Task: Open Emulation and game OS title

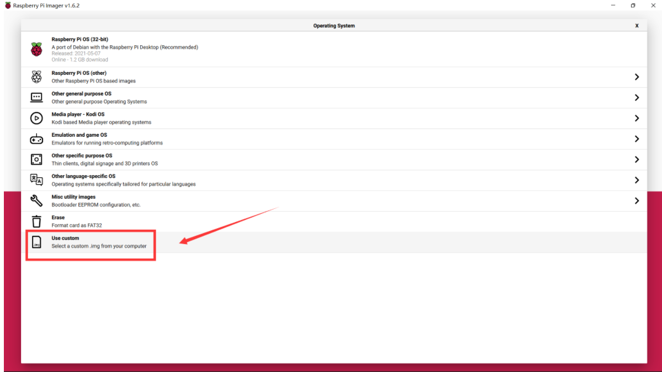Action: [80, 135]
